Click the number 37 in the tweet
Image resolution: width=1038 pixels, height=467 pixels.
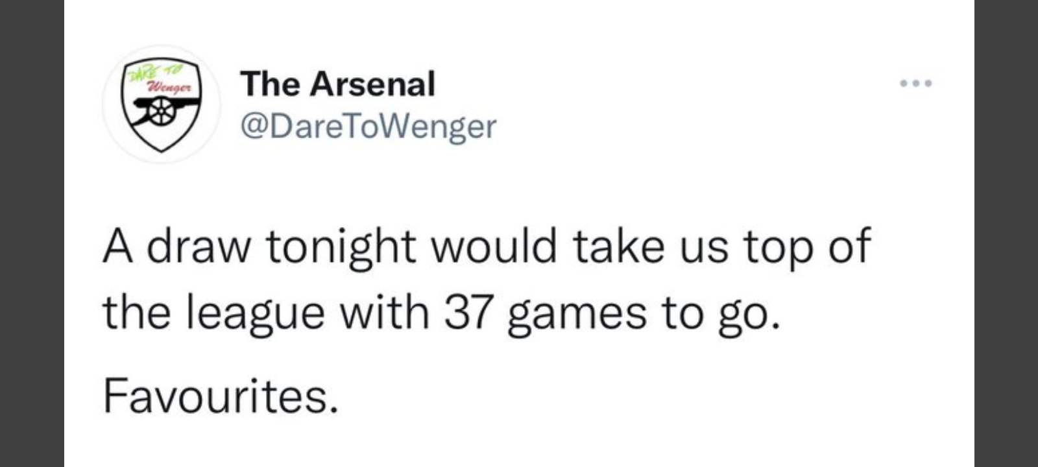click(466, 313)
